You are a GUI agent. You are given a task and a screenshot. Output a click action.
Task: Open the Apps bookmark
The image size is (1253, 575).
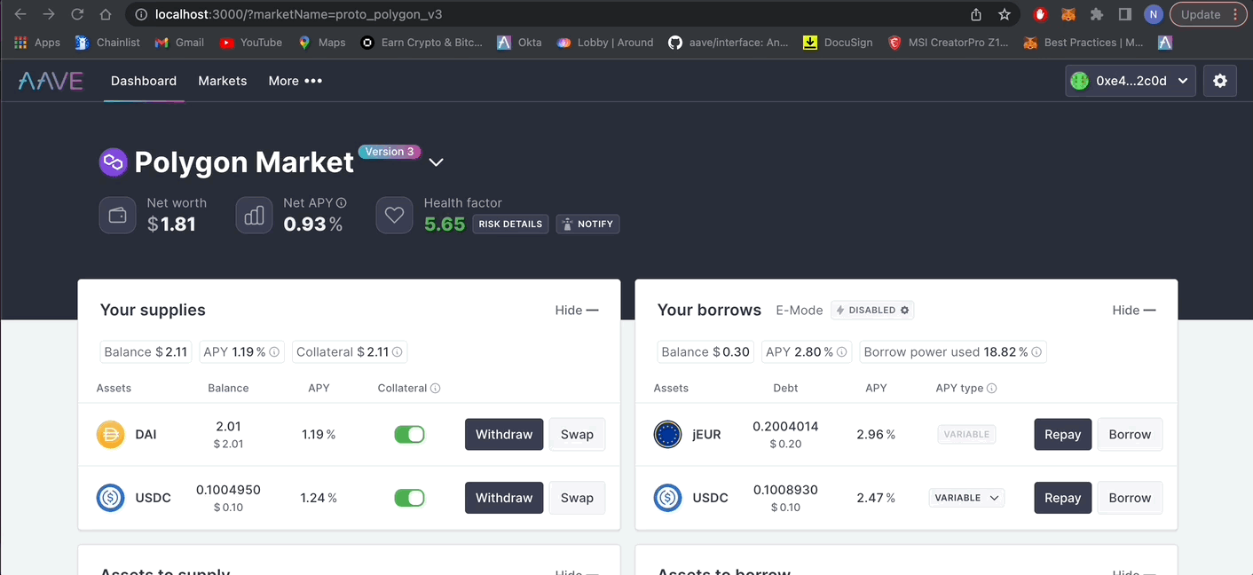(x=38, y=43)
